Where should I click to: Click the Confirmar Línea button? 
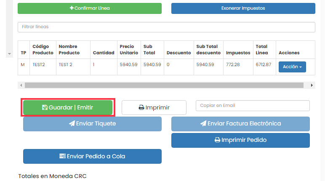90,8
